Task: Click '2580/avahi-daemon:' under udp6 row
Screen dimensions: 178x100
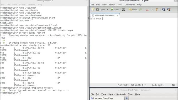Action: click(25, 85)
